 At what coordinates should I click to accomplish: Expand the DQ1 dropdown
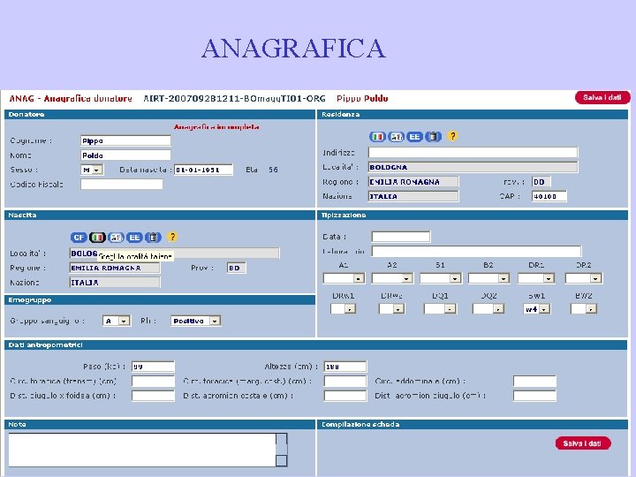(x=440, y=309)
